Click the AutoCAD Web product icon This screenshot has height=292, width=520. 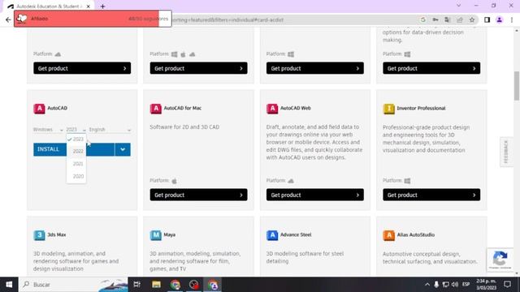(x=272, y=108)
